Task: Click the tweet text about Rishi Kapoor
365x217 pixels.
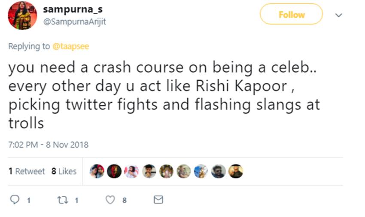Action: (x=163, y=95)
